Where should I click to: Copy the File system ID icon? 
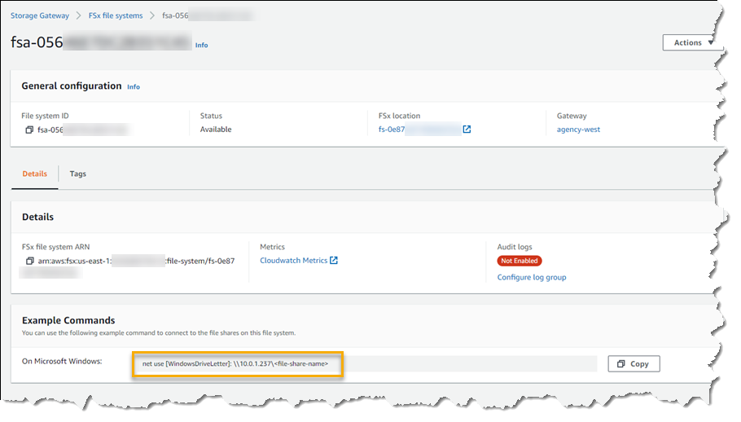[x=29, y=130]
